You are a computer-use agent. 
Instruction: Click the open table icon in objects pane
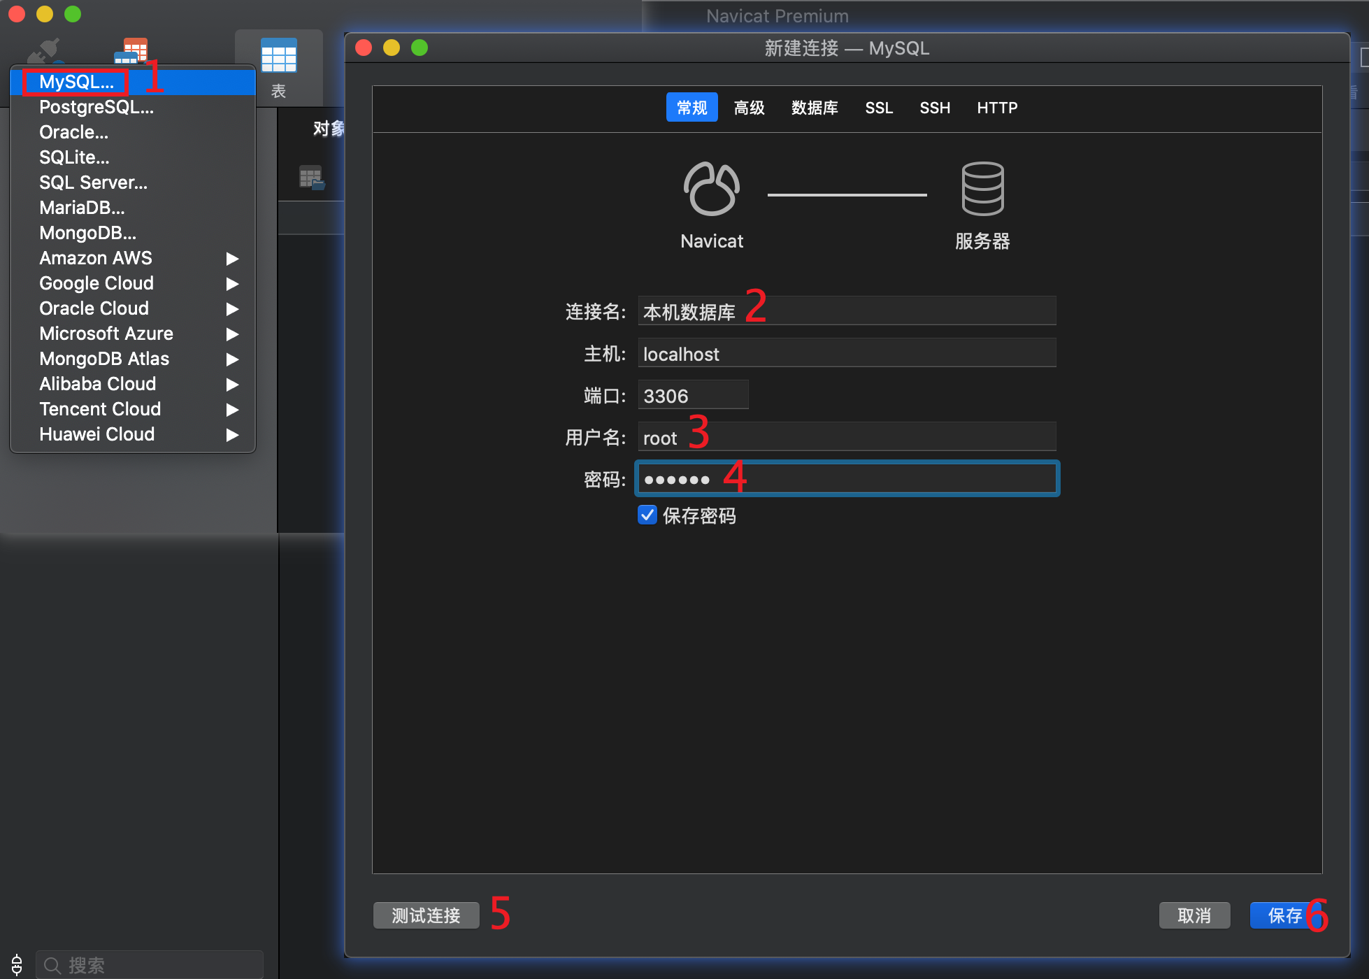tap(311, 178)
